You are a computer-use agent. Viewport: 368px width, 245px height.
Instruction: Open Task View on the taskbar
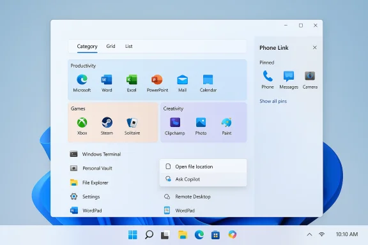tap(165, 235)
